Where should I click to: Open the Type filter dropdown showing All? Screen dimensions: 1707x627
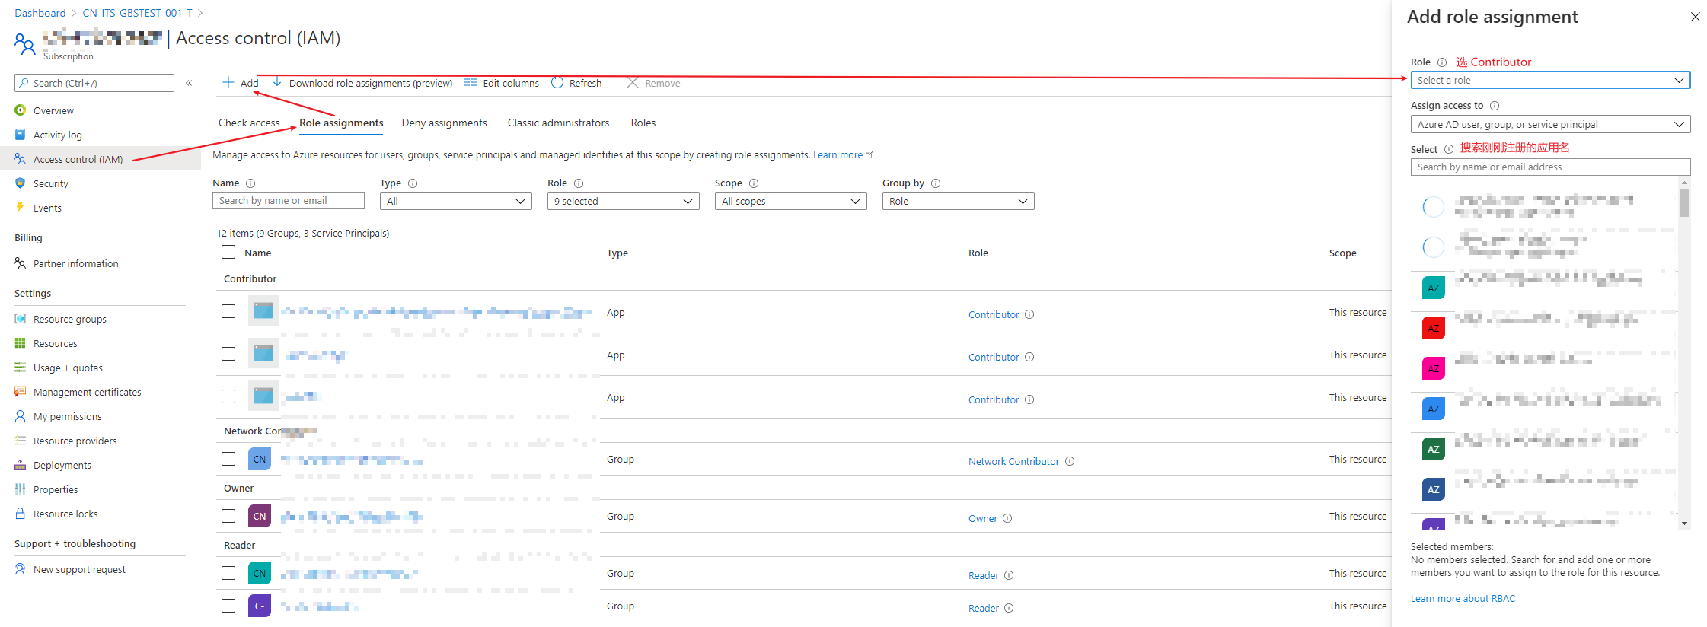pos(455,201)
